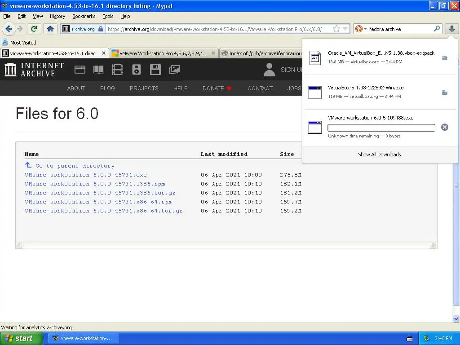Reload the current page

pos(34,29)
